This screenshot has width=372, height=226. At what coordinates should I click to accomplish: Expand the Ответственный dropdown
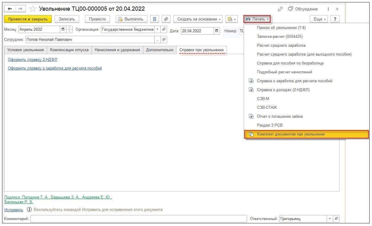(330, 219)
